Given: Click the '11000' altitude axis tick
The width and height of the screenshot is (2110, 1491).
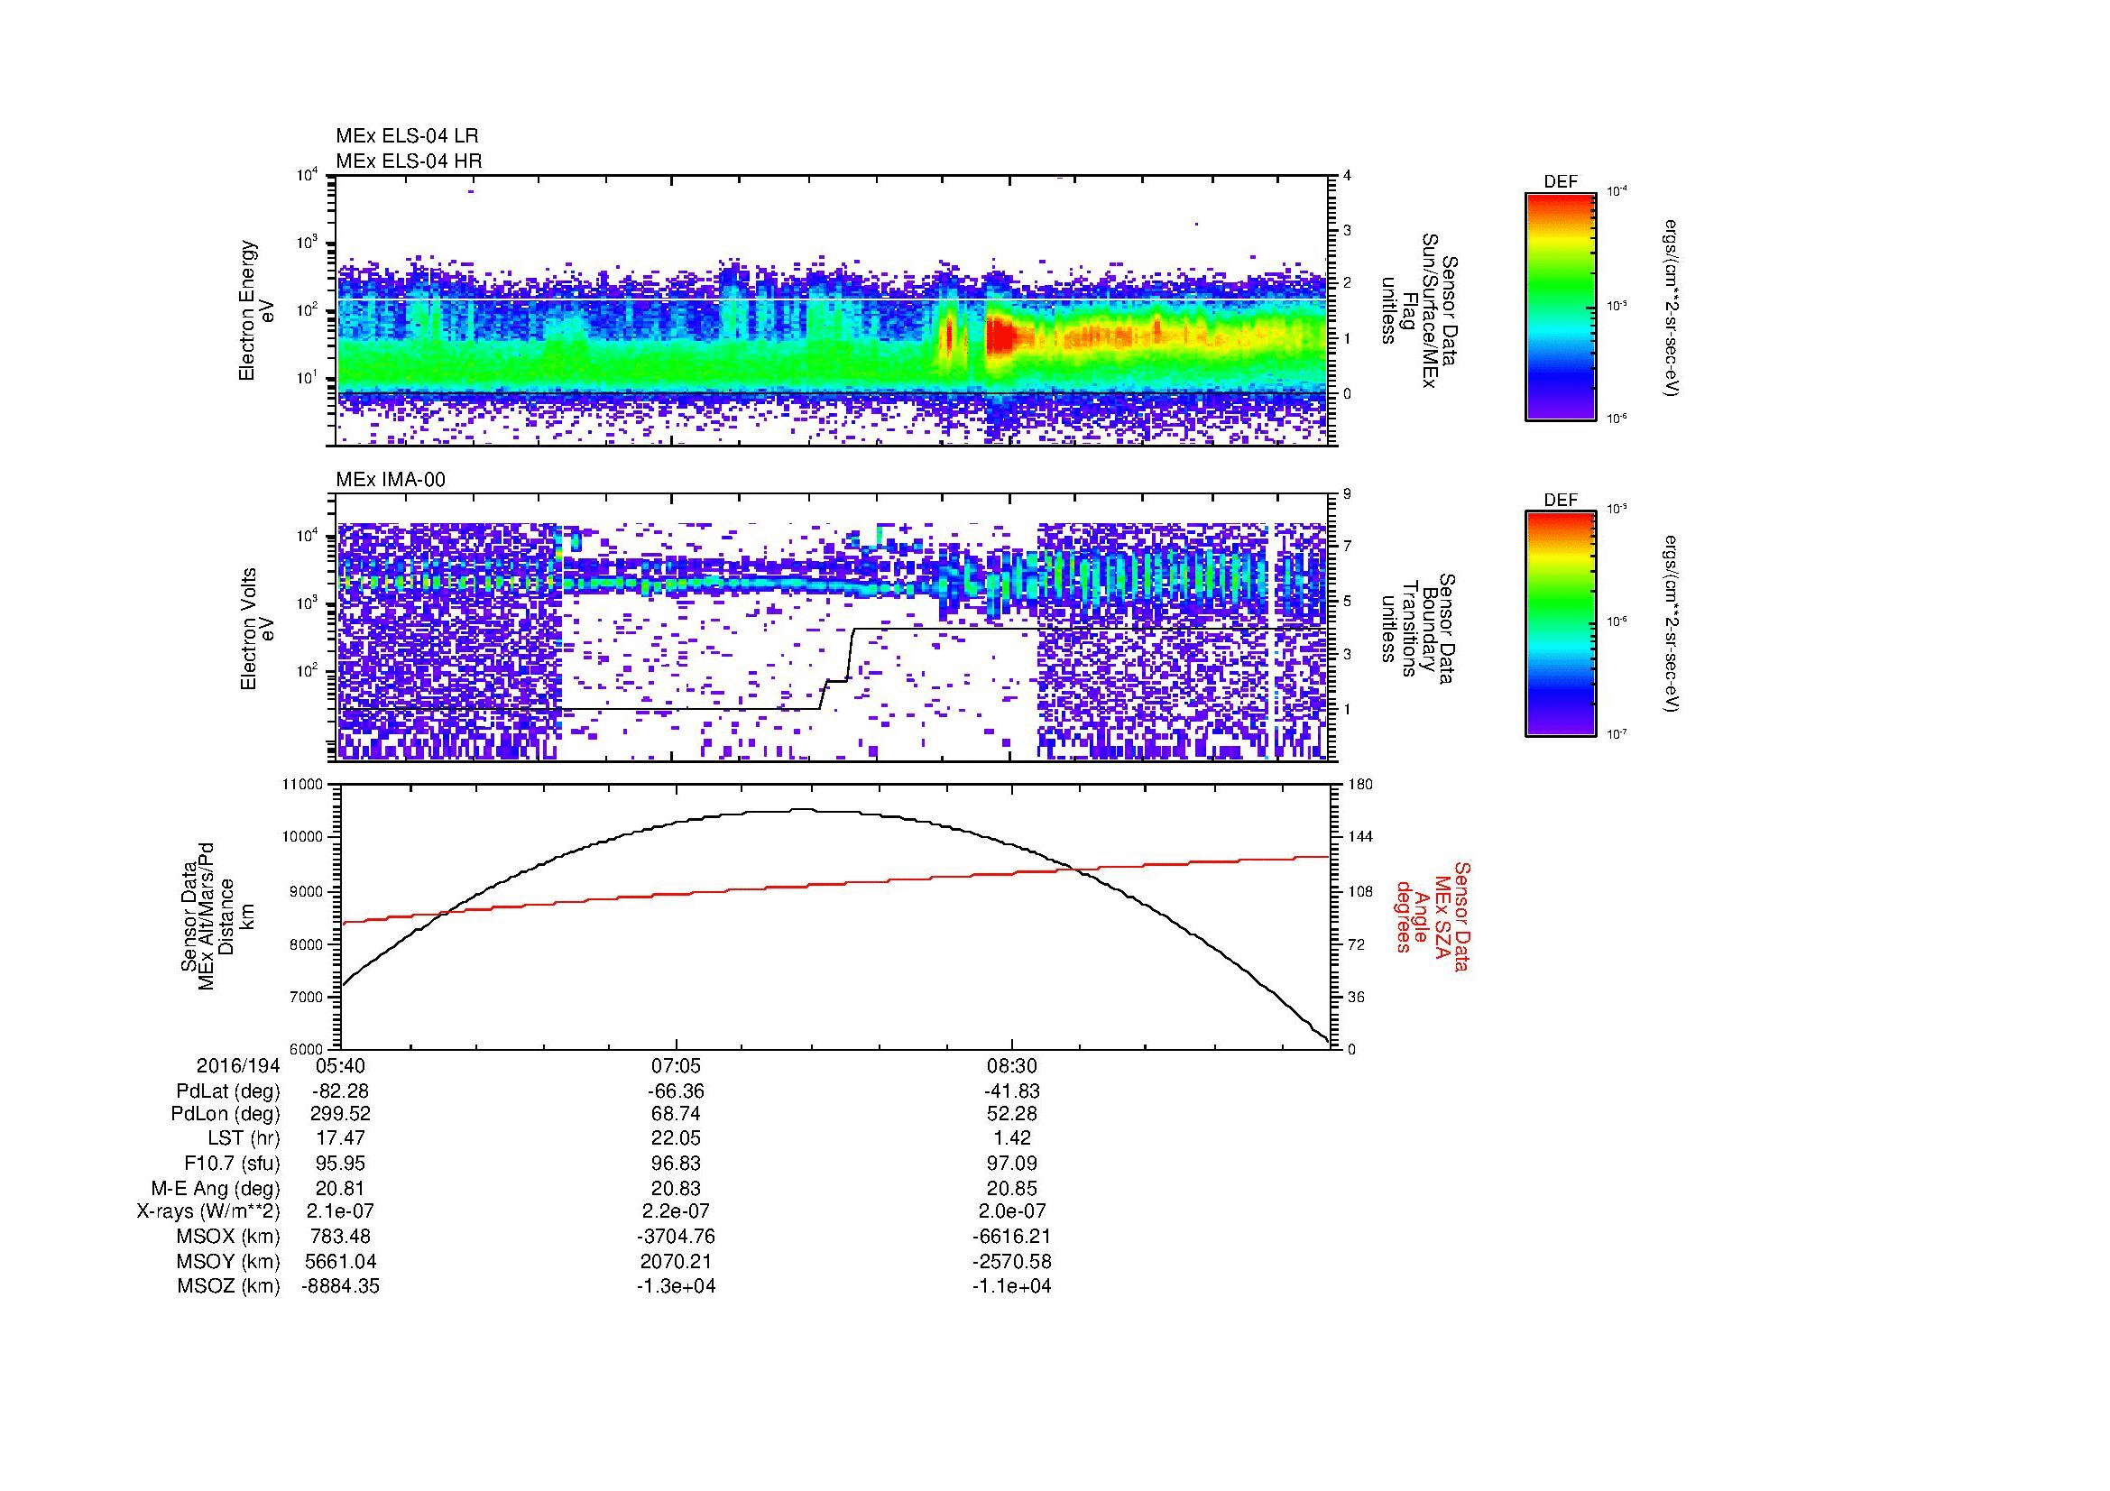Looking at the screenshot, I should [x=303, y=785].
